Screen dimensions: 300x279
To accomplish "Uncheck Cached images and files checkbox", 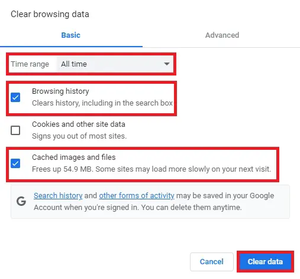I will [x=15, y=163].
